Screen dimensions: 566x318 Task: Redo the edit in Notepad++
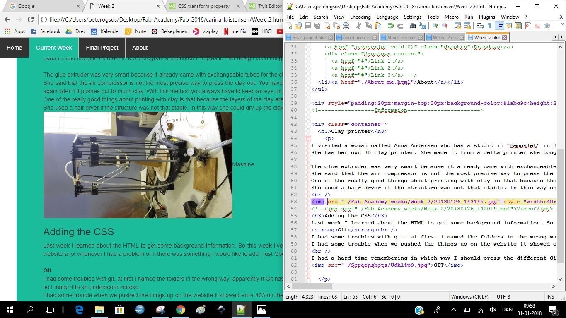tap(400, 26)
